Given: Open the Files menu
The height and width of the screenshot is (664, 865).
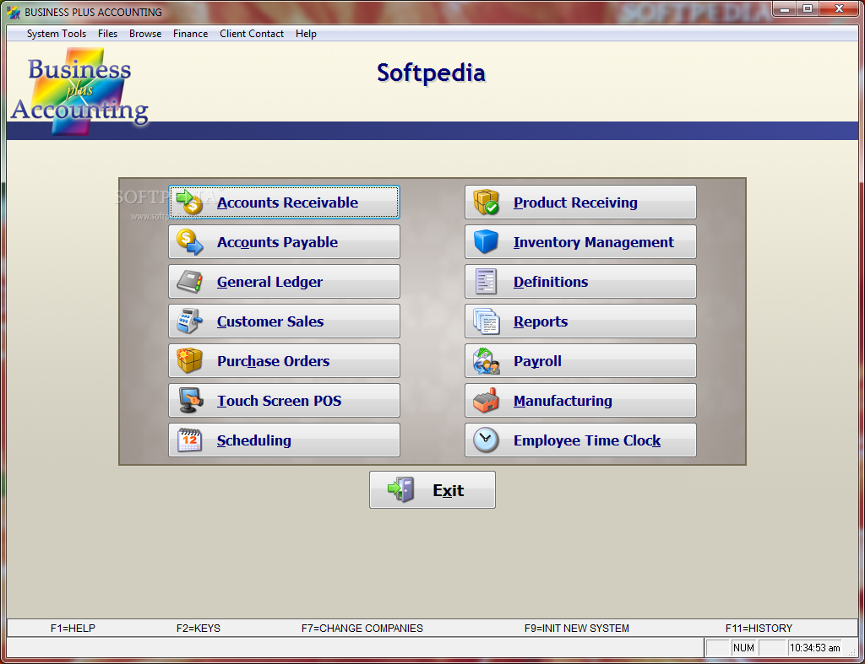Looking at the screenshot, I should pos(107,34).
